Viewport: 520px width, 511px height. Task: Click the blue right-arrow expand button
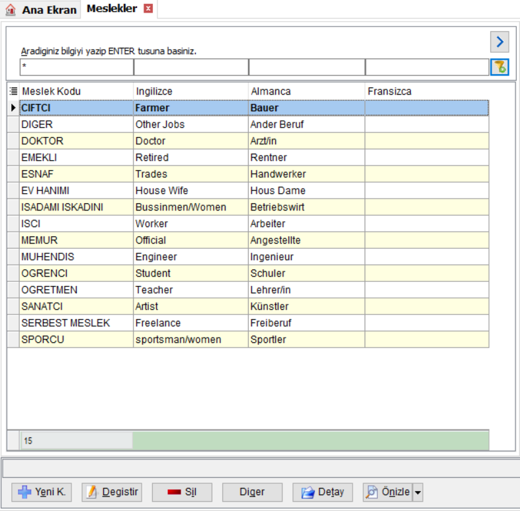(x=499, y=42)
